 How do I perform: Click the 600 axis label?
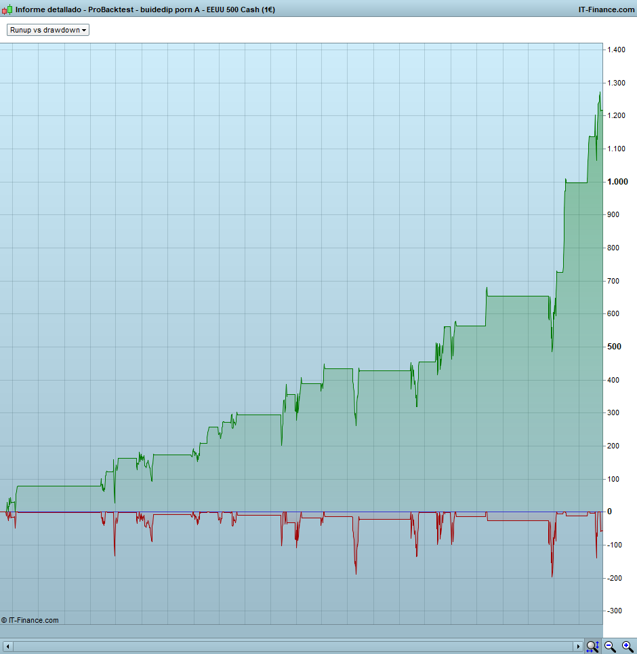click(x=613, y=313)
